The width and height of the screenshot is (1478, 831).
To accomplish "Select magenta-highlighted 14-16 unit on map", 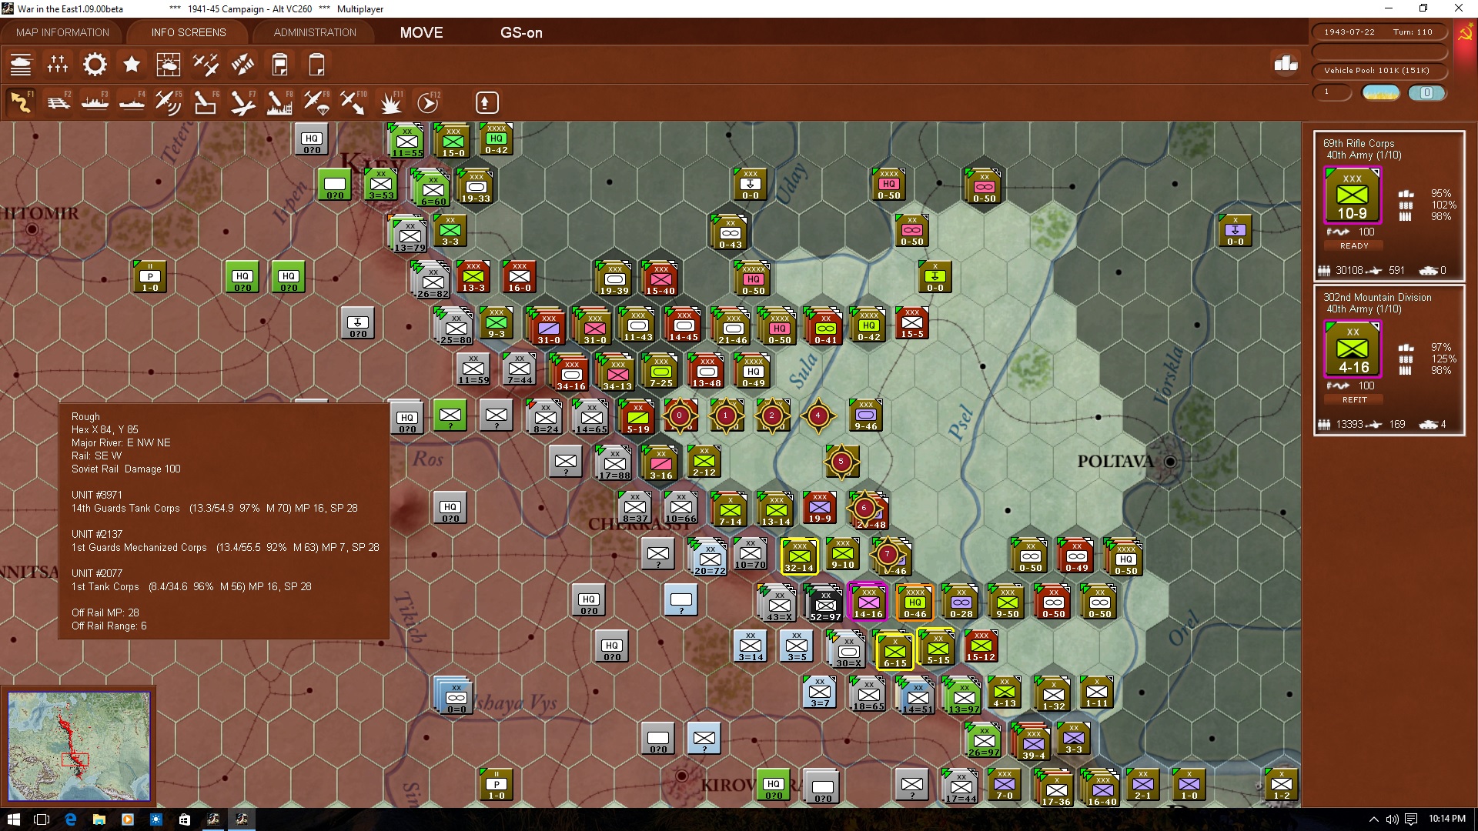I will 868,601.
